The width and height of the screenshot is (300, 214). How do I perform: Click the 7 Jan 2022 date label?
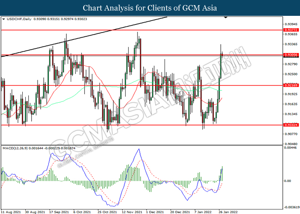203,212
